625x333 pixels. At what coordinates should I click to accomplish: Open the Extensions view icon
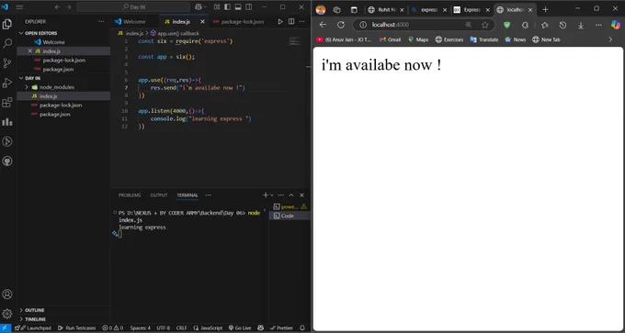[7, 103]
